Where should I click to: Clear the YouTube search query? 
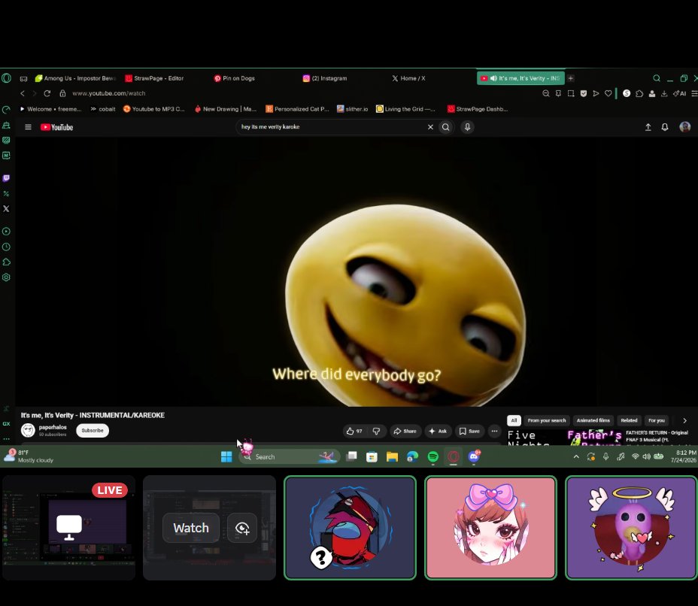click(x=430, y=127)
